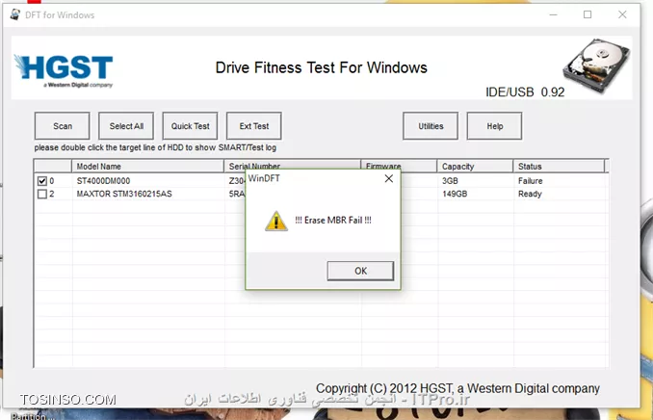Click the Ready status cell
This screenshot has height=420, width=653.
pos(530,194)
